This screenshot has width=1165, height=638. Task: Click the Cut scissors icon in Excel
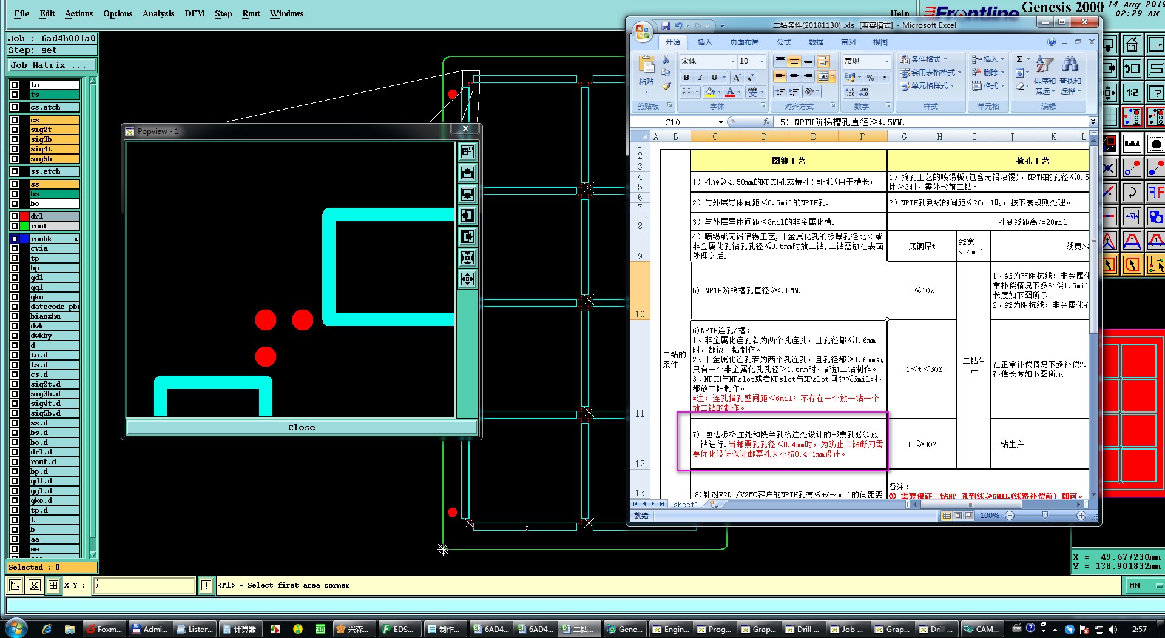click(666, 60)
